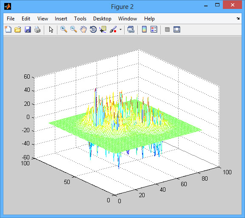
Task: Insert a Colorbar from the toolbar
Action: tap(144, 29)
